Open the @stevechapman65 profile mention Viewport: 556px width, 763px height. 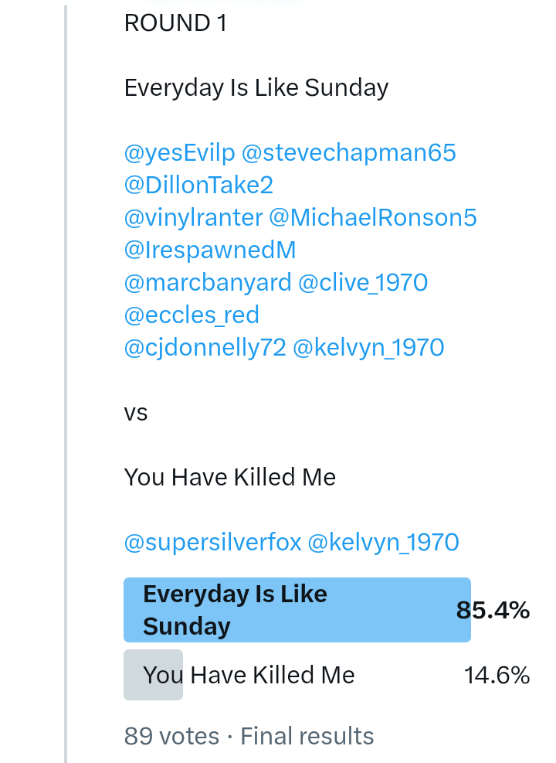click(349, 153)
